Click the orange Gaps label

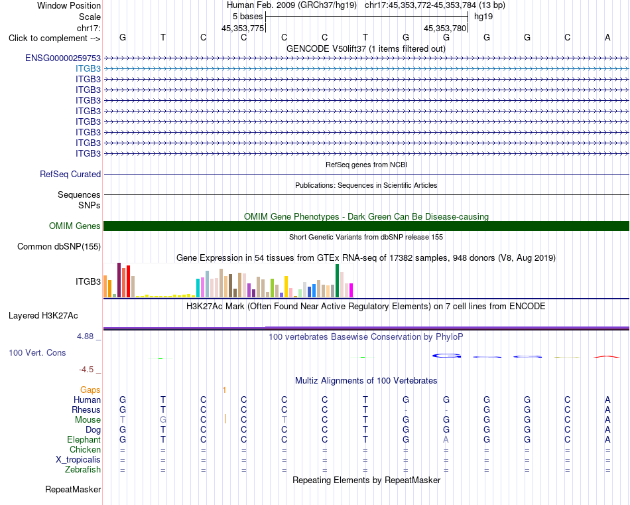90,390
